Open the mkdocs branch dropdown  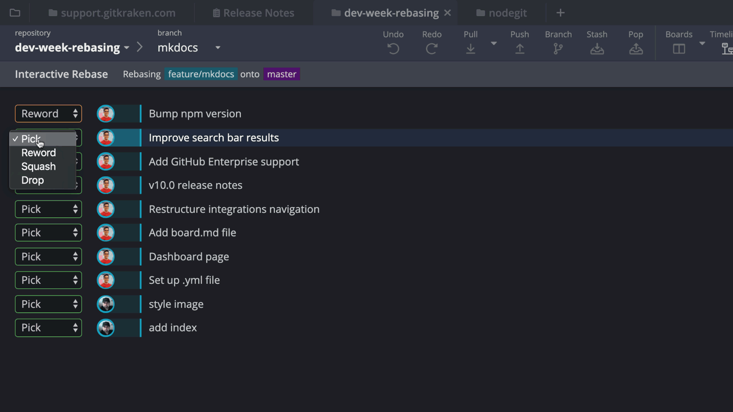point(217,48)
